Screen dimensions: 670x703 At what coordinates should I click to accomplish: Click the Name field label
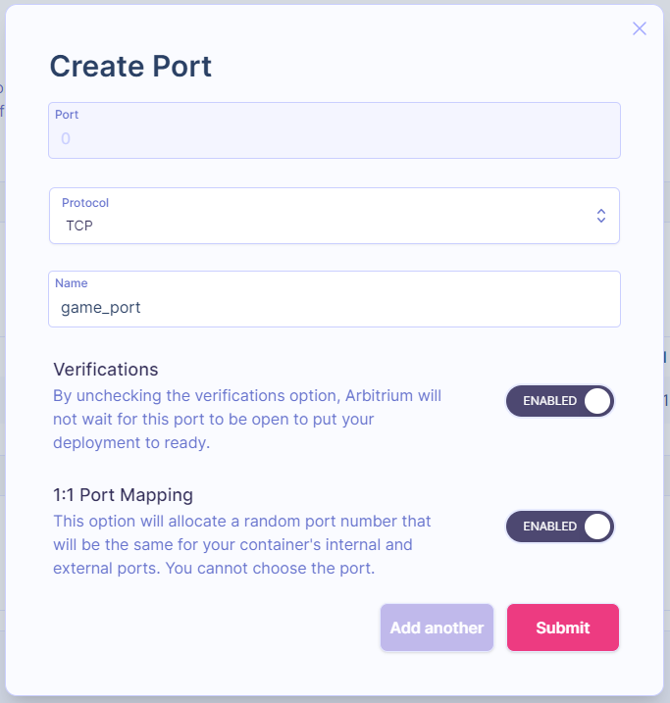[x=71, y=283]
